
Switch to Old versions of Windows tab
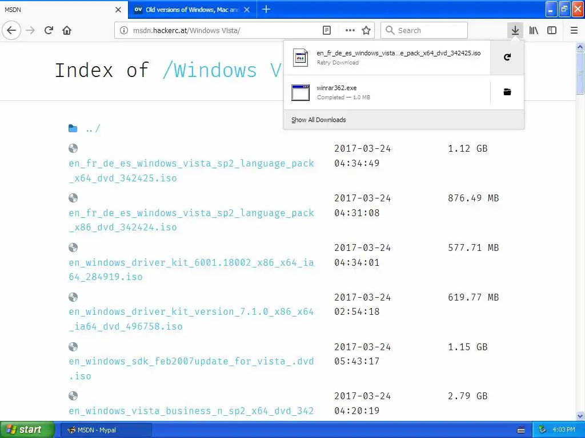192,10
